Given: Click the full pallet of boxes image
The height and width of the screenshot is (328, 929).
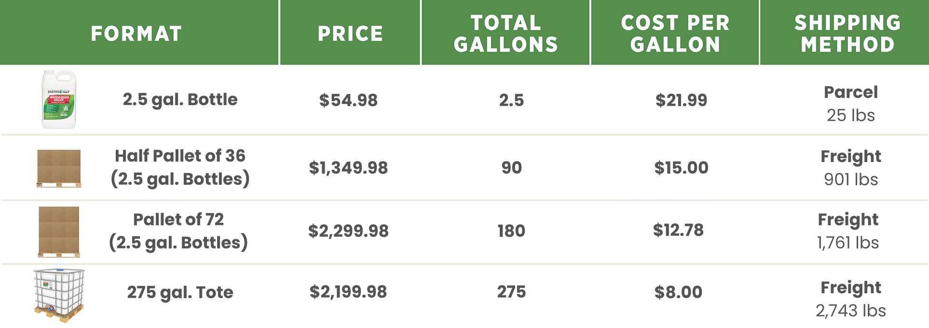Looking at the screenshot, I should tap(59, 232).
